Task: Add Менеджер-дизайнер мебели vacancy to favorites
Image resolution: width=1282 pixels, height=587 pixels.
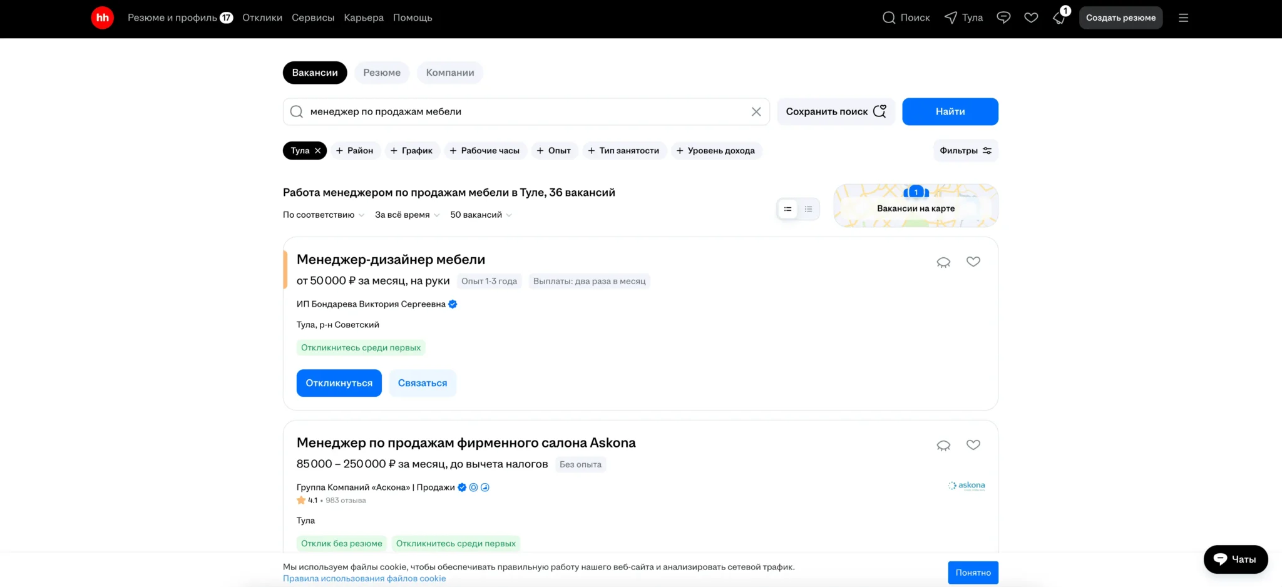Action: [973, 262]
